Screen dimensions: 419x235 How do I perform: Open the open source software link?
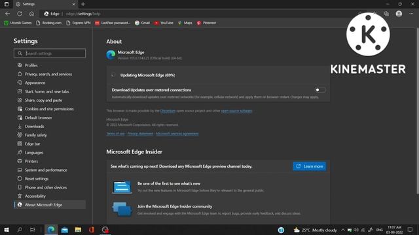(x=236, y=110)
